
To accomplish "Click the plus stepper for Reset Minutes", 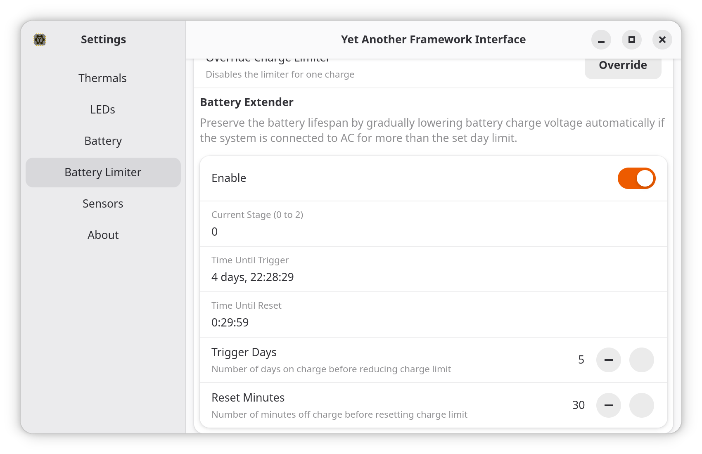I will pyautogui.click(x=642, y=405).
